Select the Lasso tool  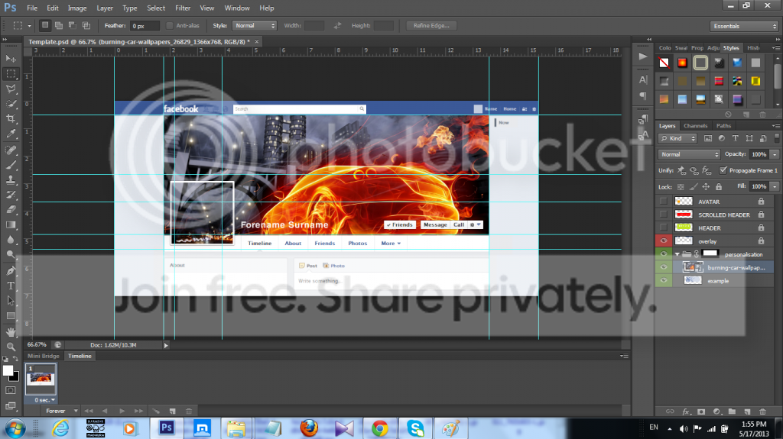pos(11,89)
